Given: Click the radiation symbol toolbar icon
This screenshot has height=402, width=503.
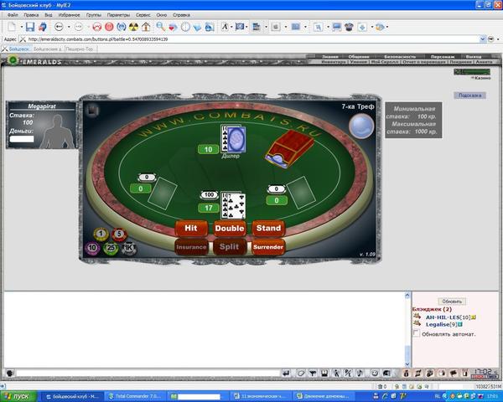Looking at the screenshot, I should pyautogui.click(x=134, y=27).
